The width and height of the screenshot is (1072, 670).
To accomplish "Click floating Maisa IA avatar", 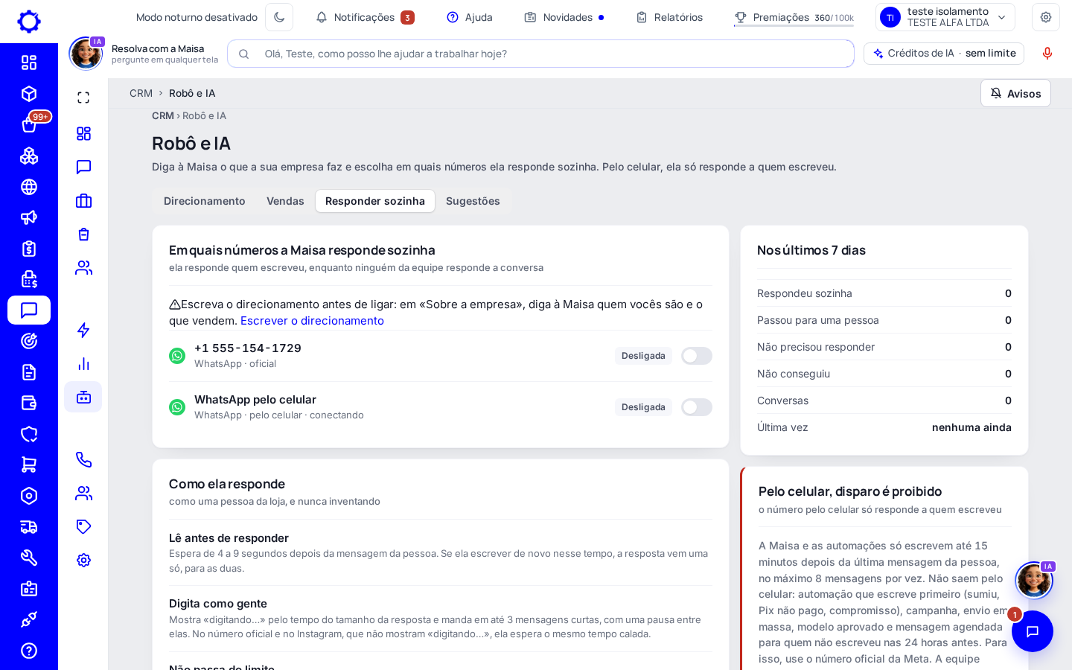I will pyautogui.click(x=1034, y=580).
